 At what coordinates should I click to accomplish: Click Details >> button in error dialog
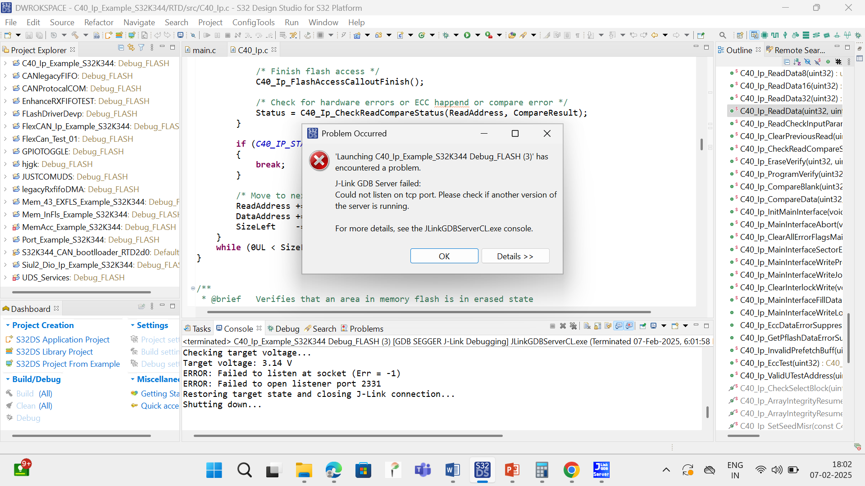click(515, 256)
